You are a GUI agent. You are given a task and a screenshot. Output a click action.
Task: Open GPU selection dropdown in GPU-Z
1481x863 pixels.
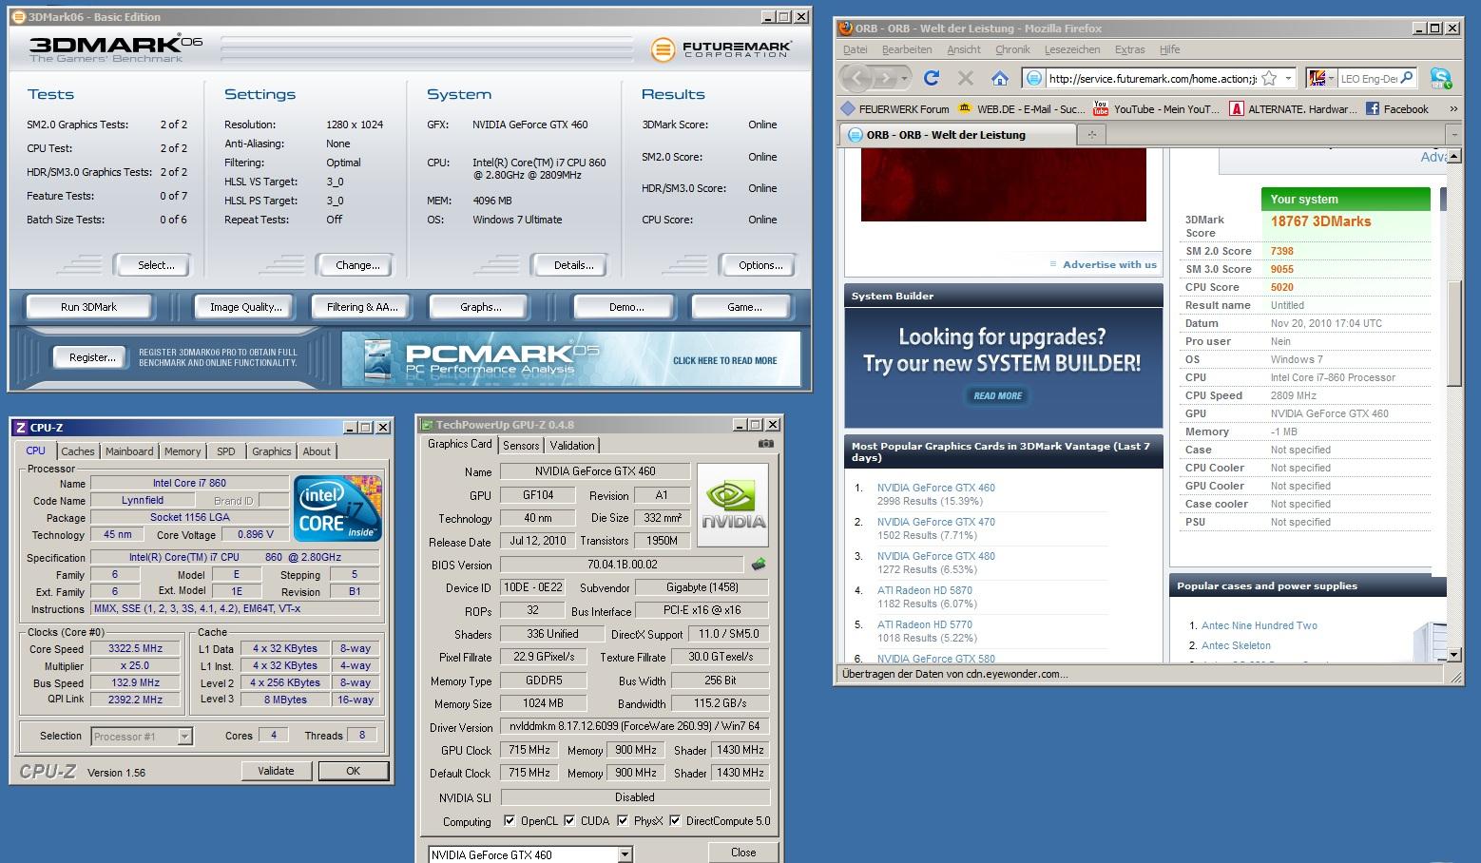click(x=625, y=854)
